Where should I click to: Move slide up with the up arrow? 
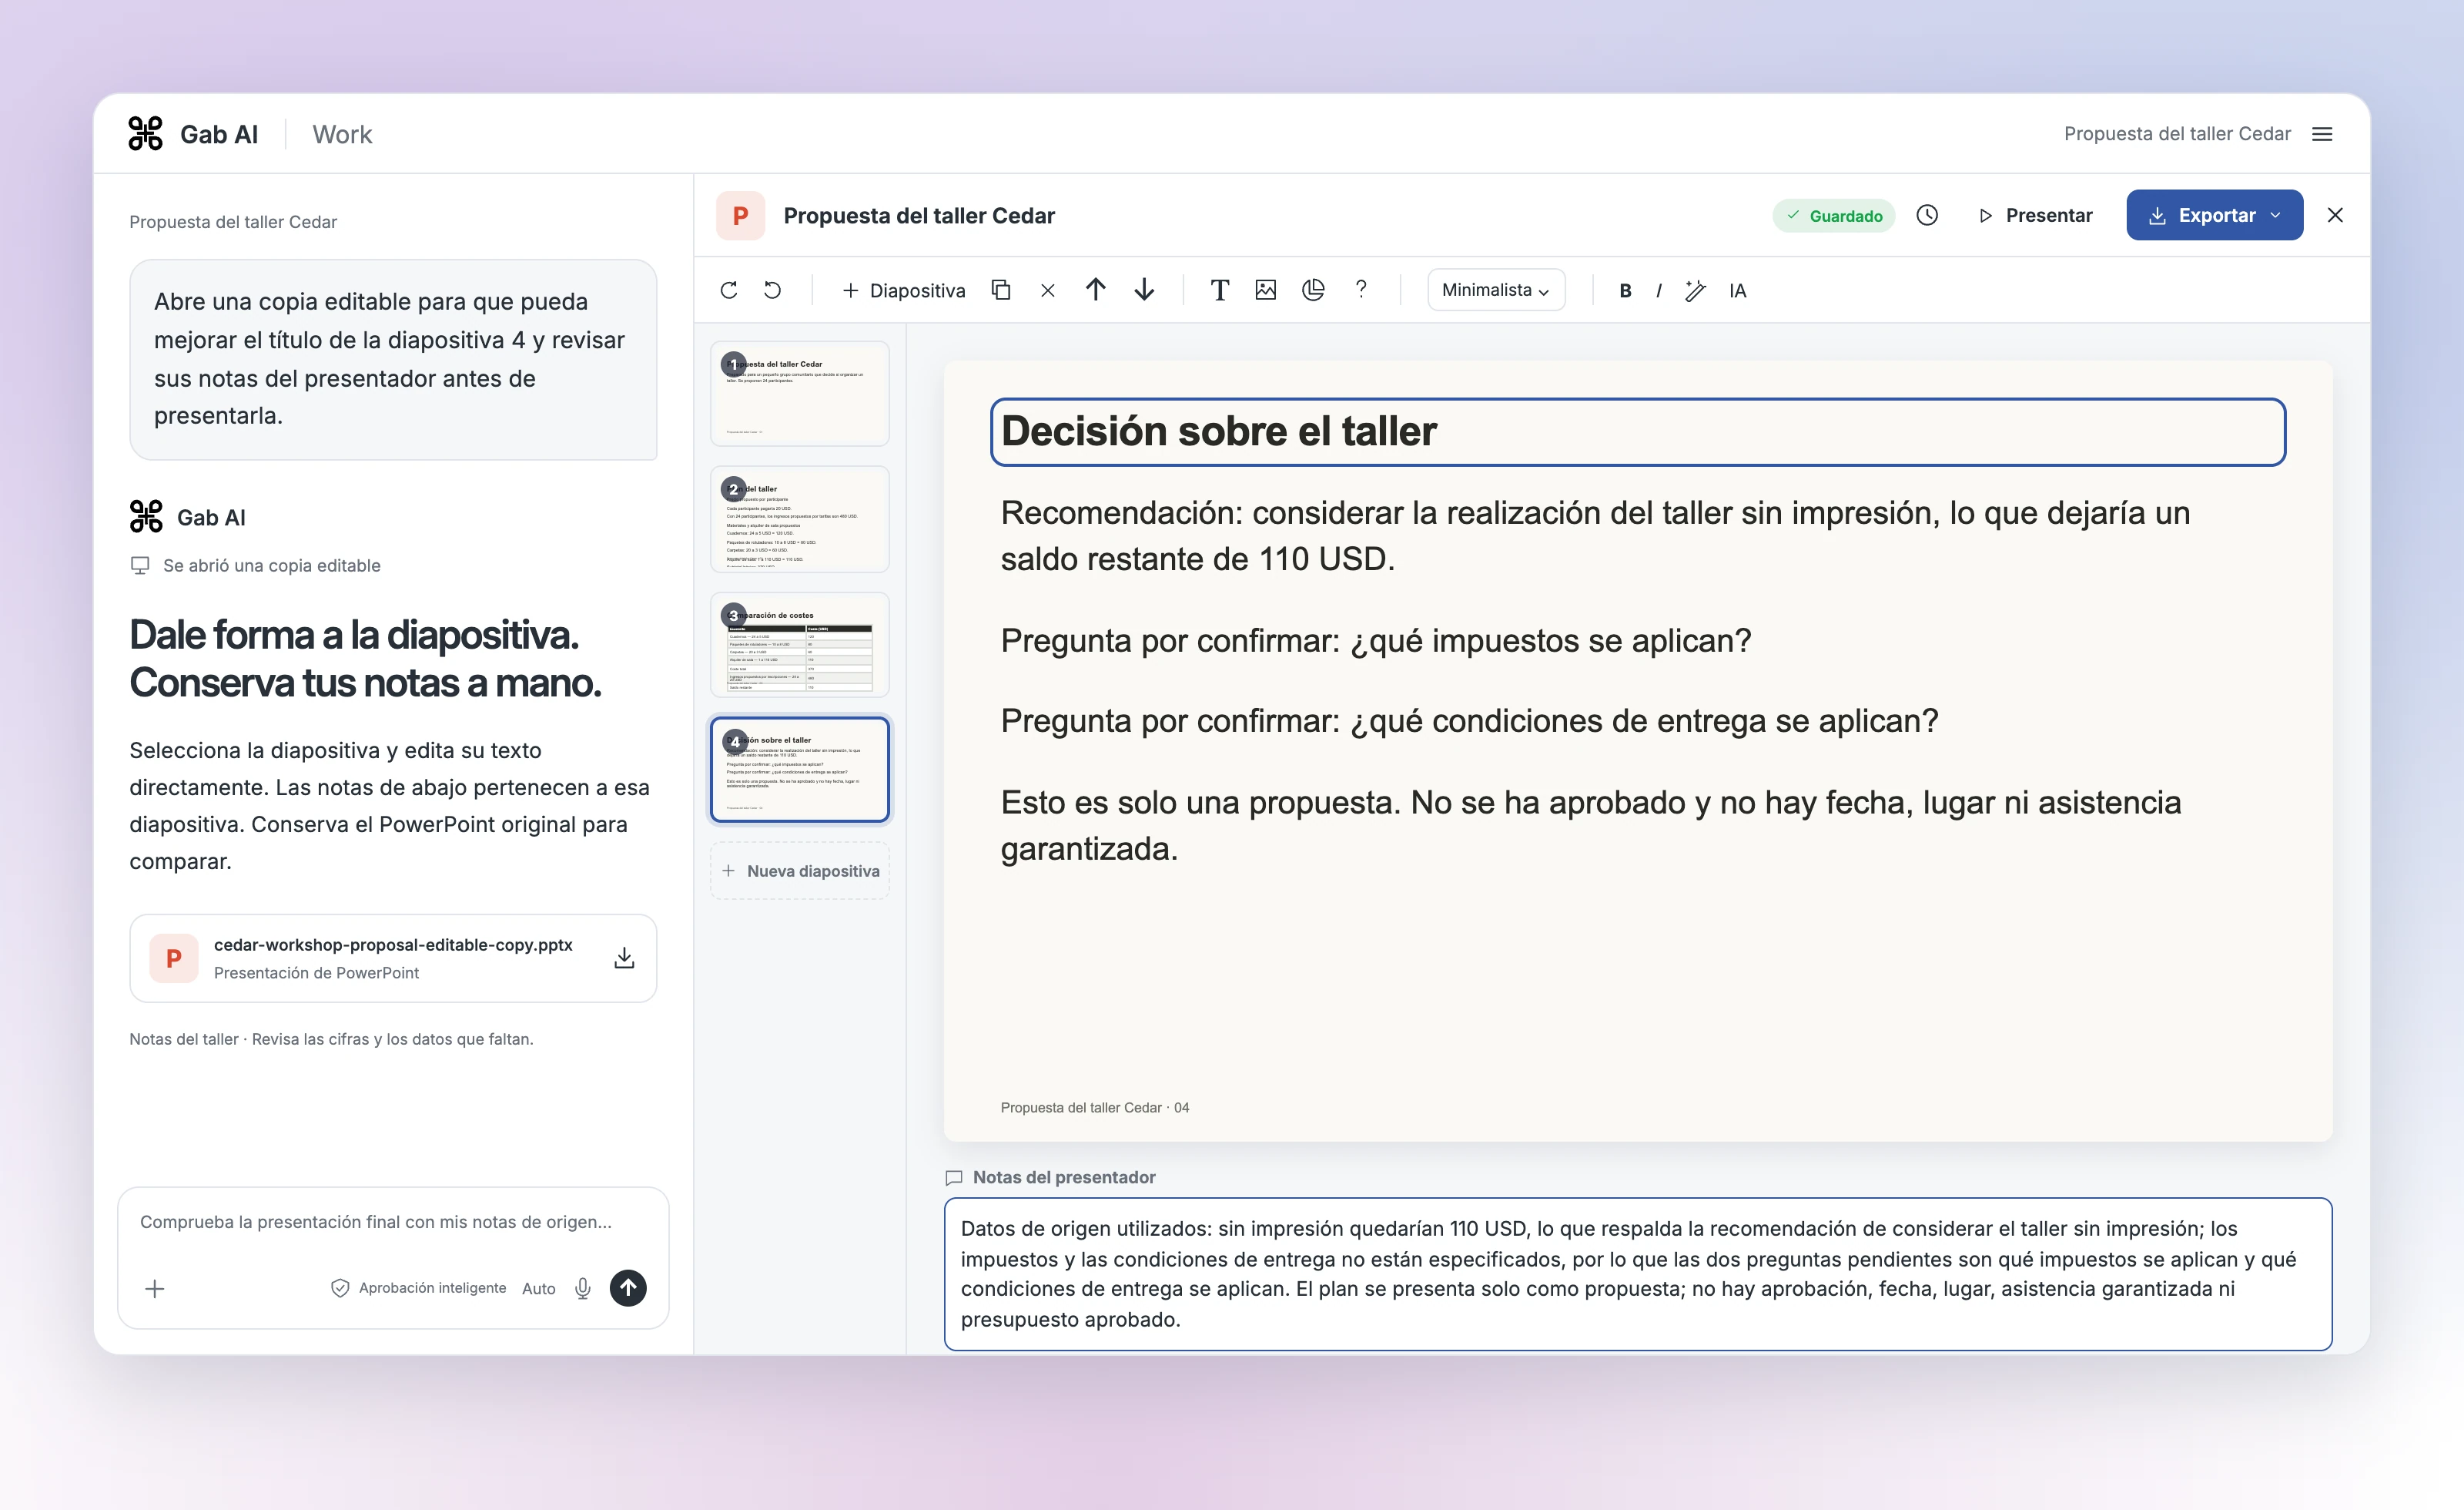(1096, 290)
